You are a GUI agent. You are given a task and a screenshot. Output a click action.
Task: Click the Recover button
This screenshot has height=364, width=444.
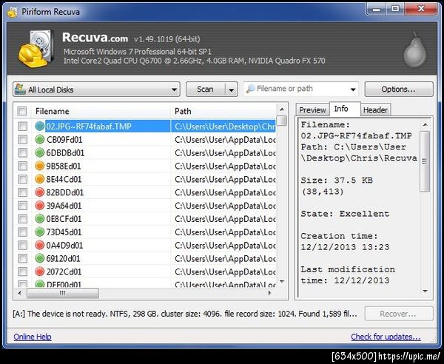399,314
